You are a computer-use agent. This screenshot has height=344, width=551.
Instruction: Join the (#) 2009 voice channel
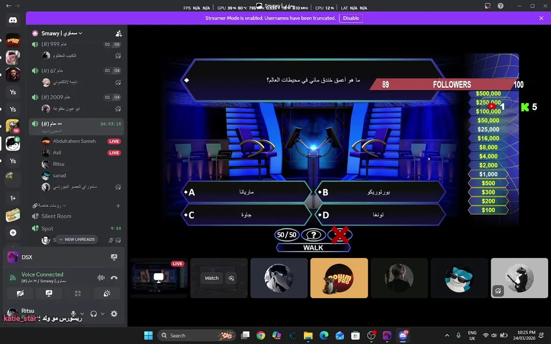(76, 97)
